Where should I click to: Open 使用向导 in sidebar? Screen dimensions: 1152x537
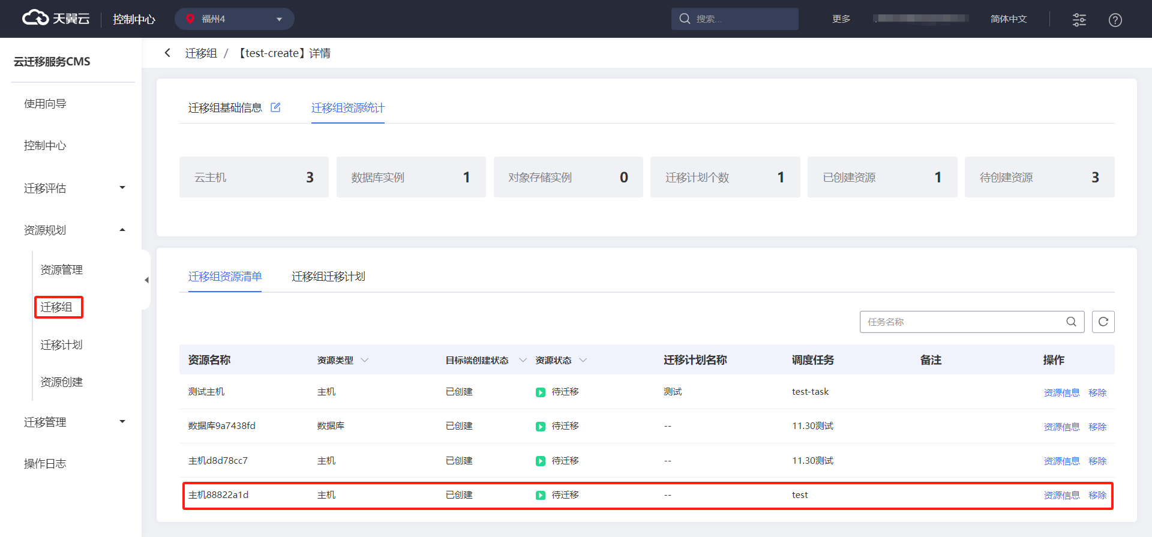(x=45, y=104)
